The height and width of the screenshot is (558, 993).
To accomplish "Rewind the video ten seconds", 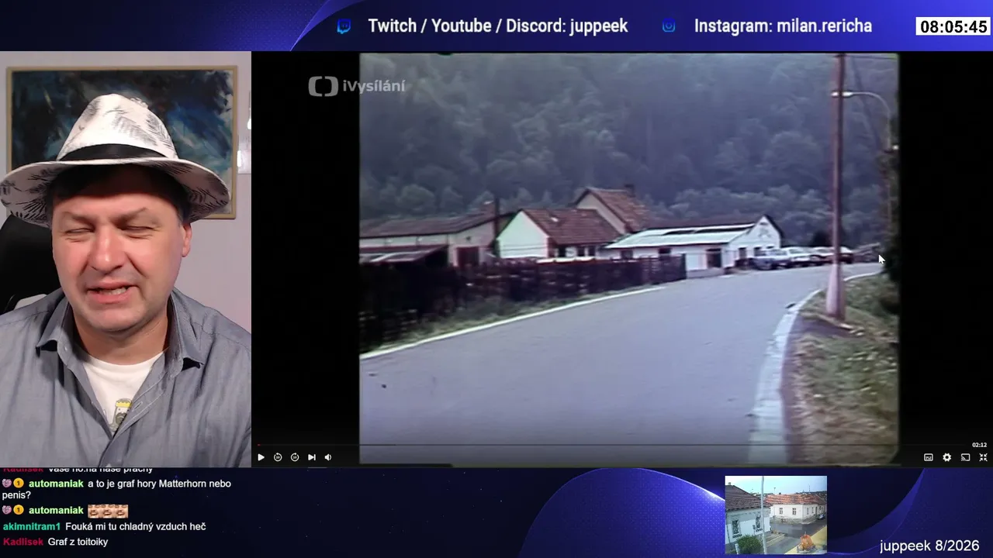I will click(278, 457).
